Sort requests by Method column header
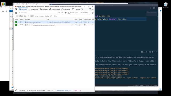171x96 pixels. point(22,19)
